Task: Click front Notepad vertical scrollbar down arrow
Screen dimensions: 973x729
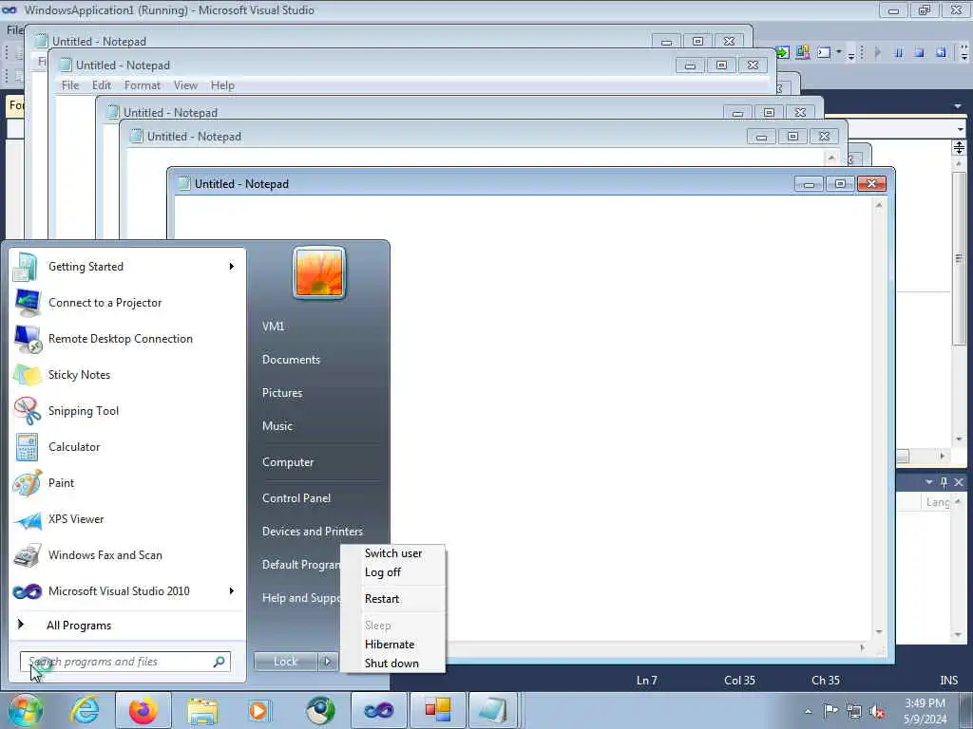Action: (x=879, y=631)
